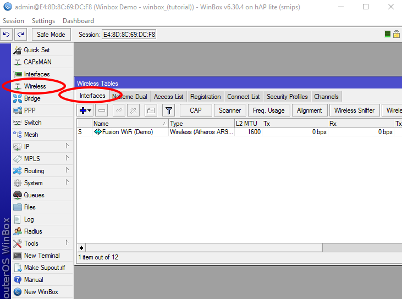Click the horizontal scrollbar track
This screenshot has height=299, width=402.
[362, 248]
